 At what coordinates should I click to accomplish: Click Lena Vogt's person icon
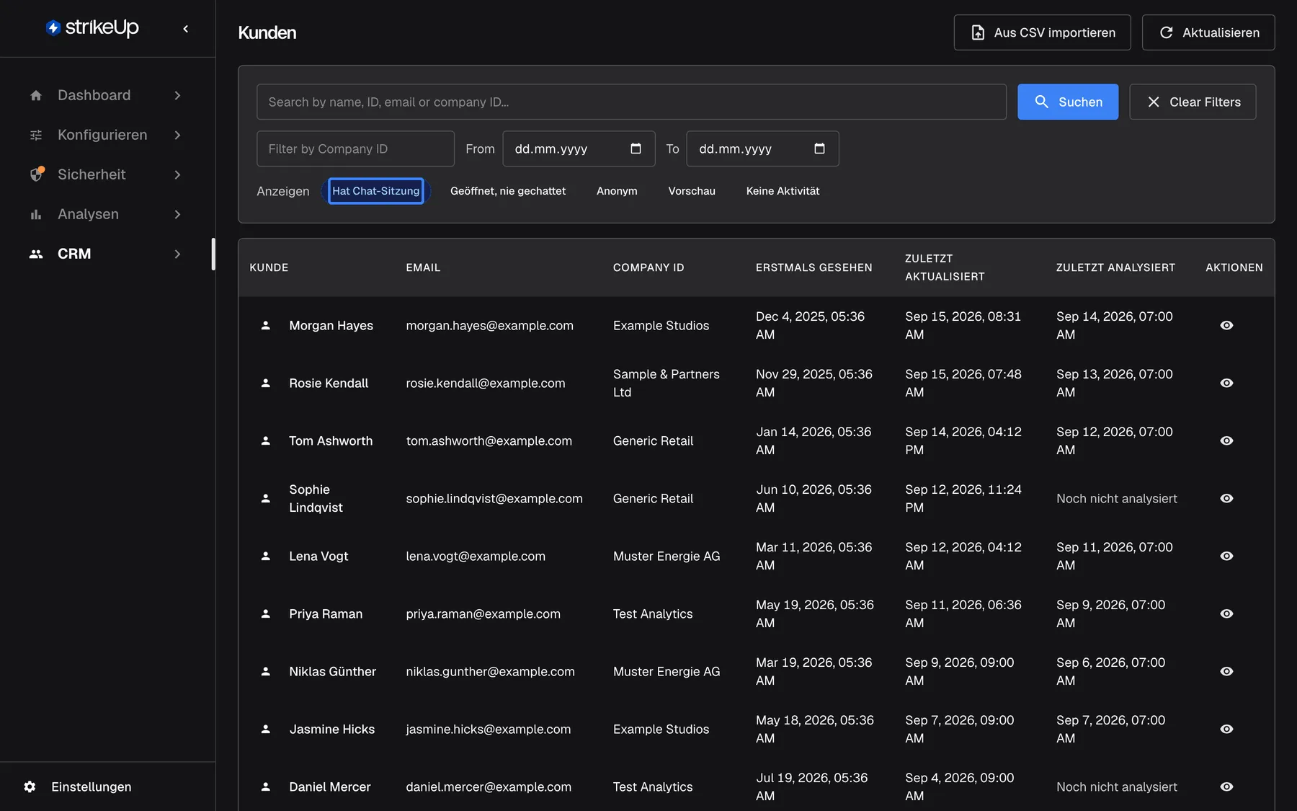(x=266, y=556)
